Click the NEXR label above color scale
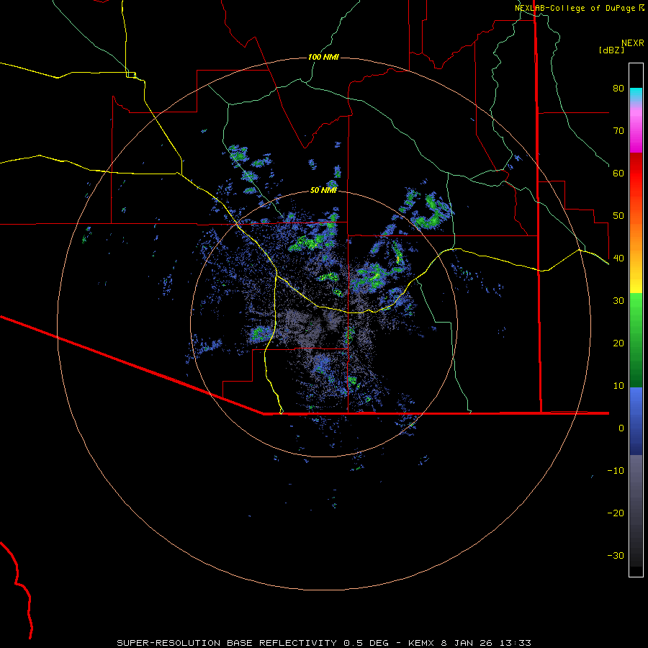This screenshot has height=648, width=648. pos(633,43)
